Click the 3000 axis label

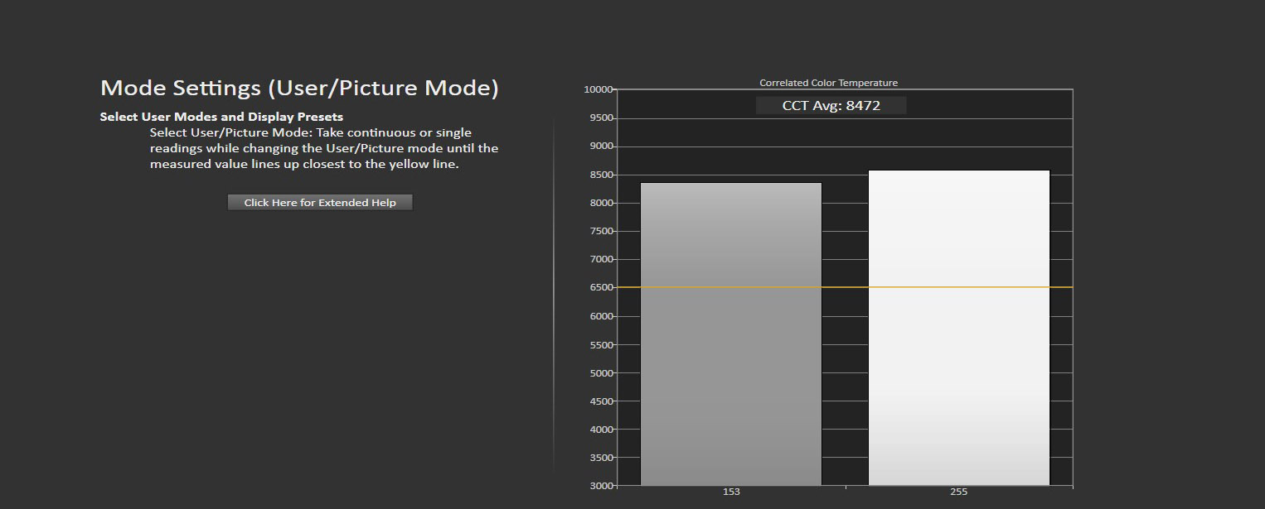click(601, 486)
